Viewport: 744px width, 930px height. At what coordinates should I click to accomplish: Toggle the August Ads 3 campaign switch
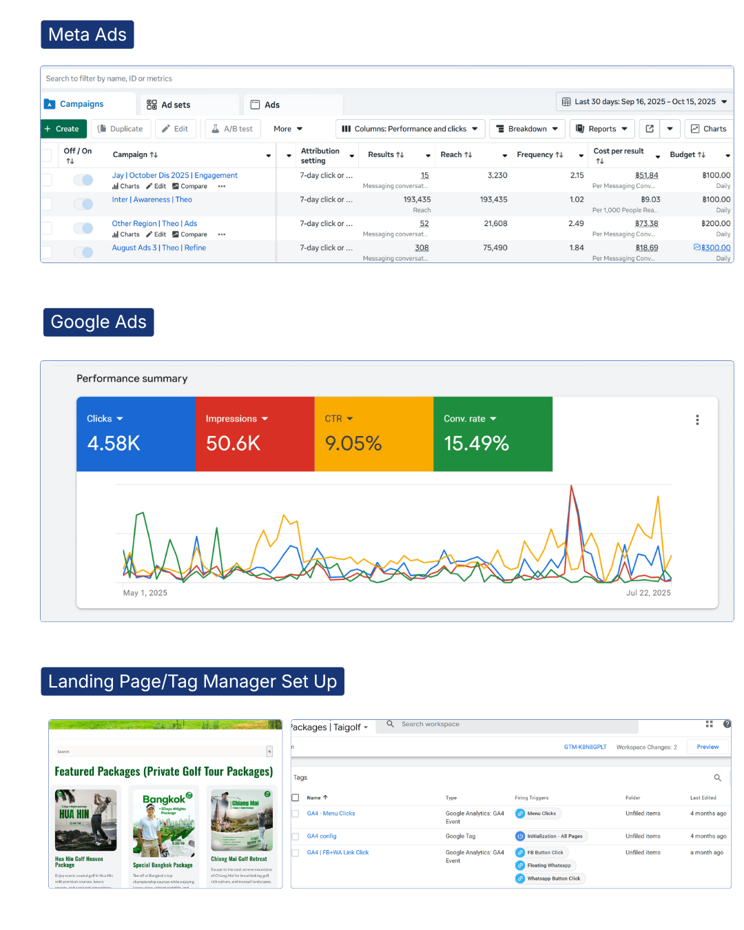point(83,252)
